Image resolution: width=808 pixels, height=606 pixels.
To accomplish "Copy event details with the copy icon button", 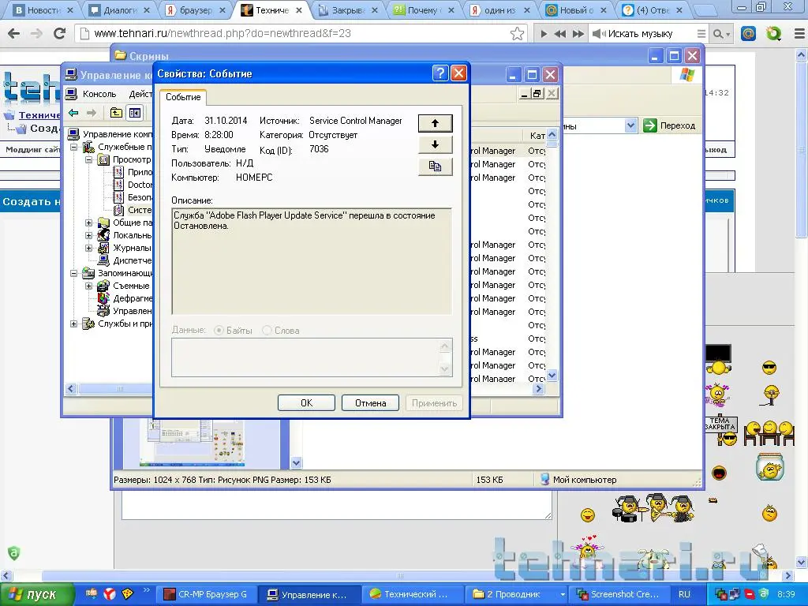I will [x=435, y=166].
